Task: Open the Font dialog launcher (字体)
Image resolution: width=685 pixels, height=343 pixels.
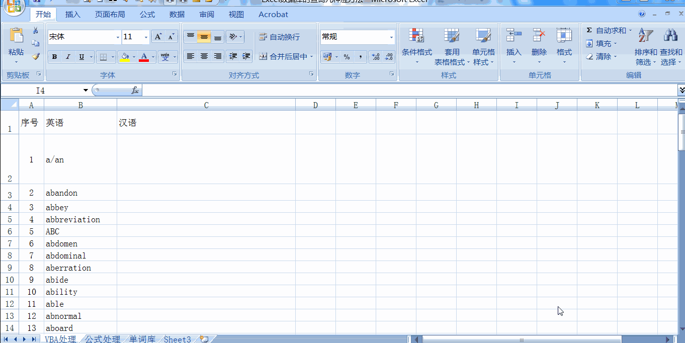Action: point(175,74)
